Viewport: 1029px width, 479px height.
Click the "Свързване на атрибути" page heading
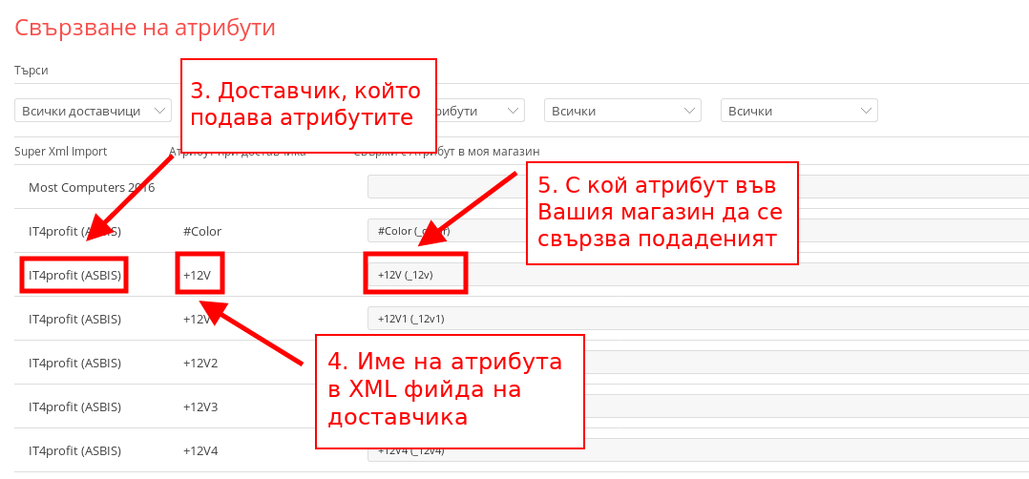(145, 28)
